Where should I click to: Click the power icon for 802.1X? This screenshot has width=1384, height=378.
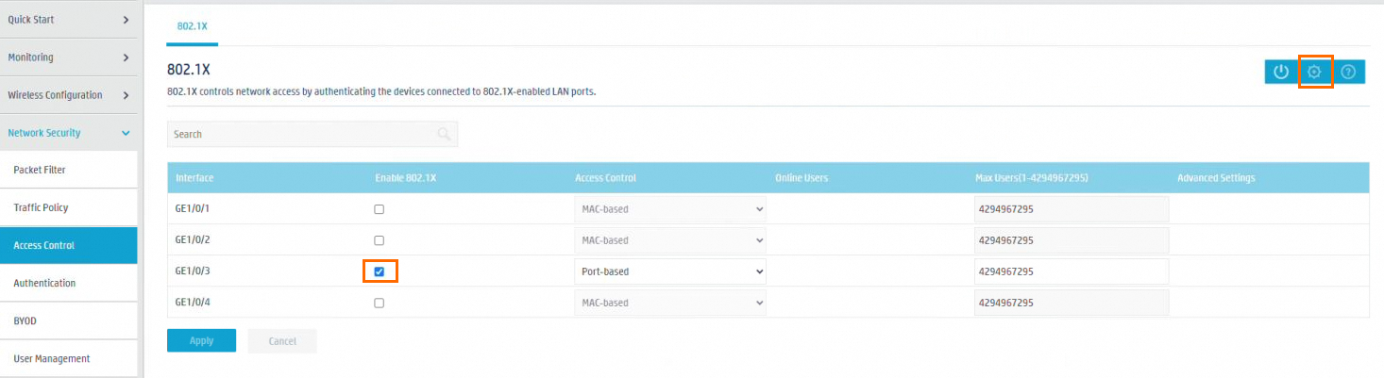pyautogui.click(x=1281, y=72)
